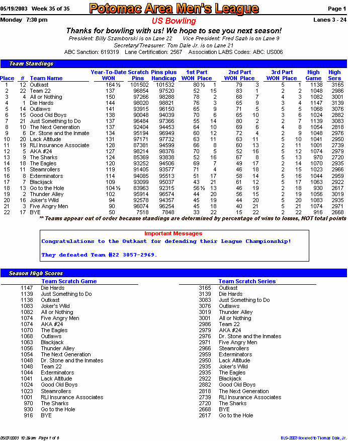Click the Important Messages heading
The image size is (348, 441).
[x=173, y=233]
